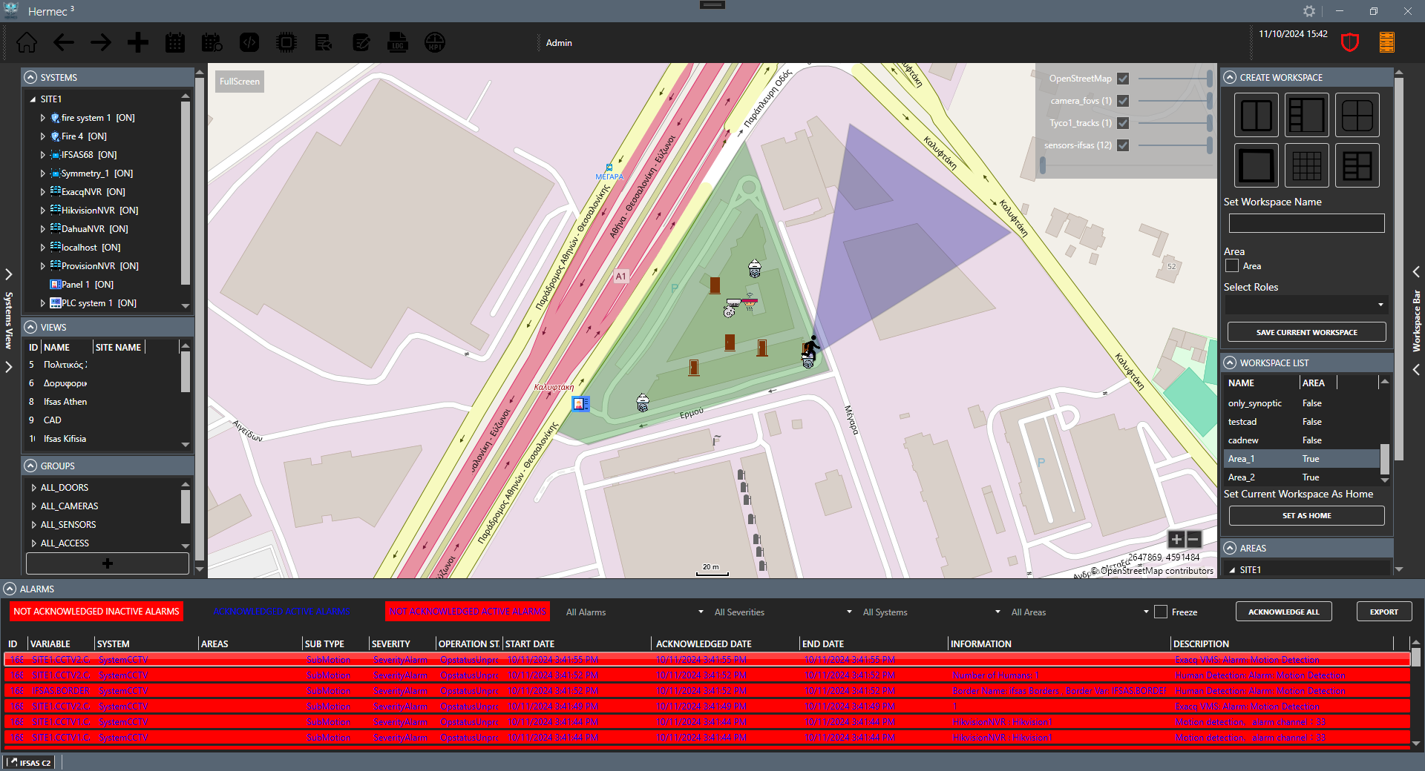Toggle the OpenStreetMap layer checkbox
The width and height of the screenshot is (1425, 771).
[1123, 79]
